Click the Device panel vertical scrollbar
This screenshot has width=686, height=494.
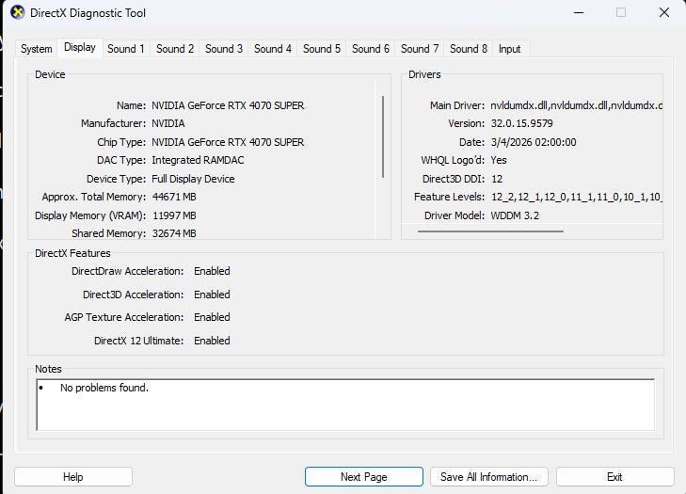(383, 137)
